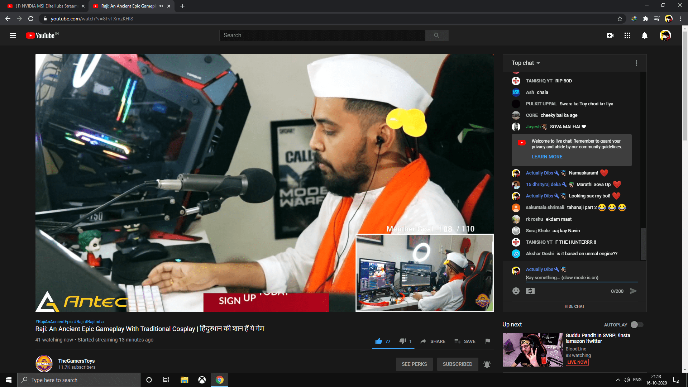This screenshot has height=387, width=688.
Task: Open YouTube notifications bell
Action: [x=644, y=35]
